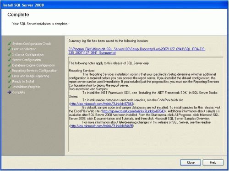Select the Instance Configuration step
This screenshot has width=229, height=171.
(x=28, y=54)
